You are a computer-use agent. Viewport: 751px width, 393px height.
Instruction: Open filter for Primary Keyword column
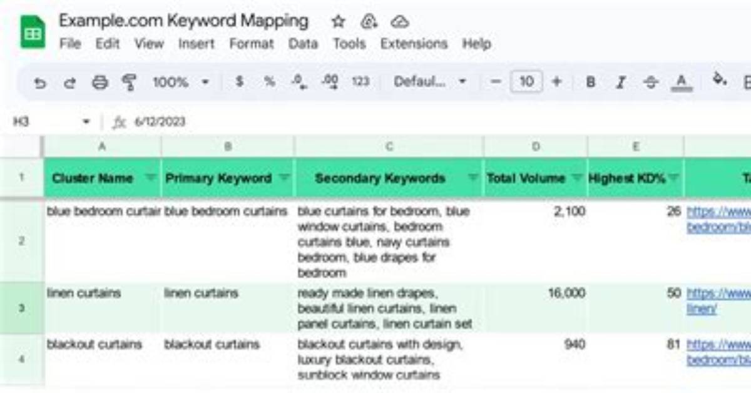(x=284, y=178)
